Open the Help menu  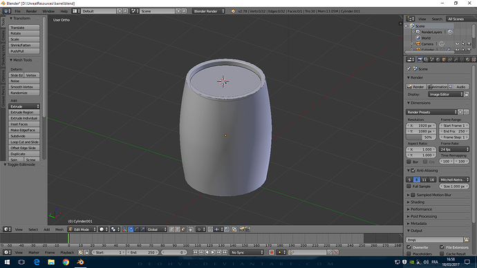click(64, 11)
